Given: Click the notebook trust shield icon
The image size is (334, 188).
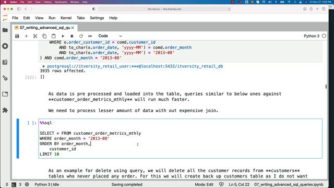Looking at the screenshot, I should (x=221, y=184).
